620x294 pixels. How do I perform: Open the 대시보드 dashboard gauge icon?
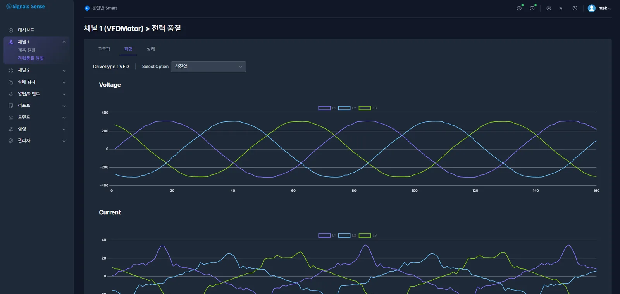click(x=11, y=30)
